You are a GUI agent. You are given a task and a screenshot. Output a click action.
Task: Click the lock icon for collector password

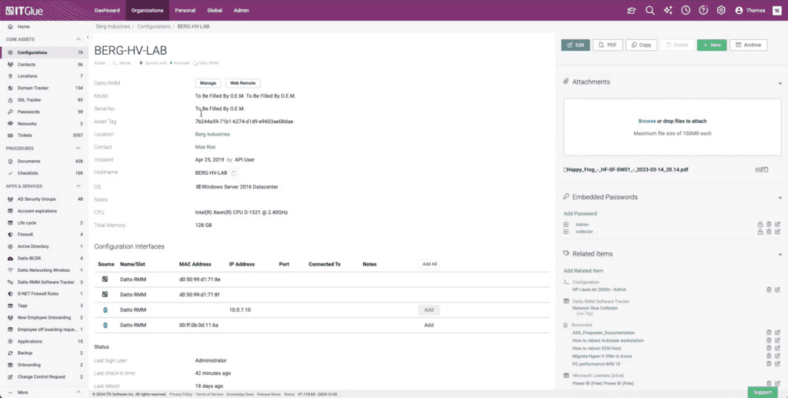click(760, 232)
